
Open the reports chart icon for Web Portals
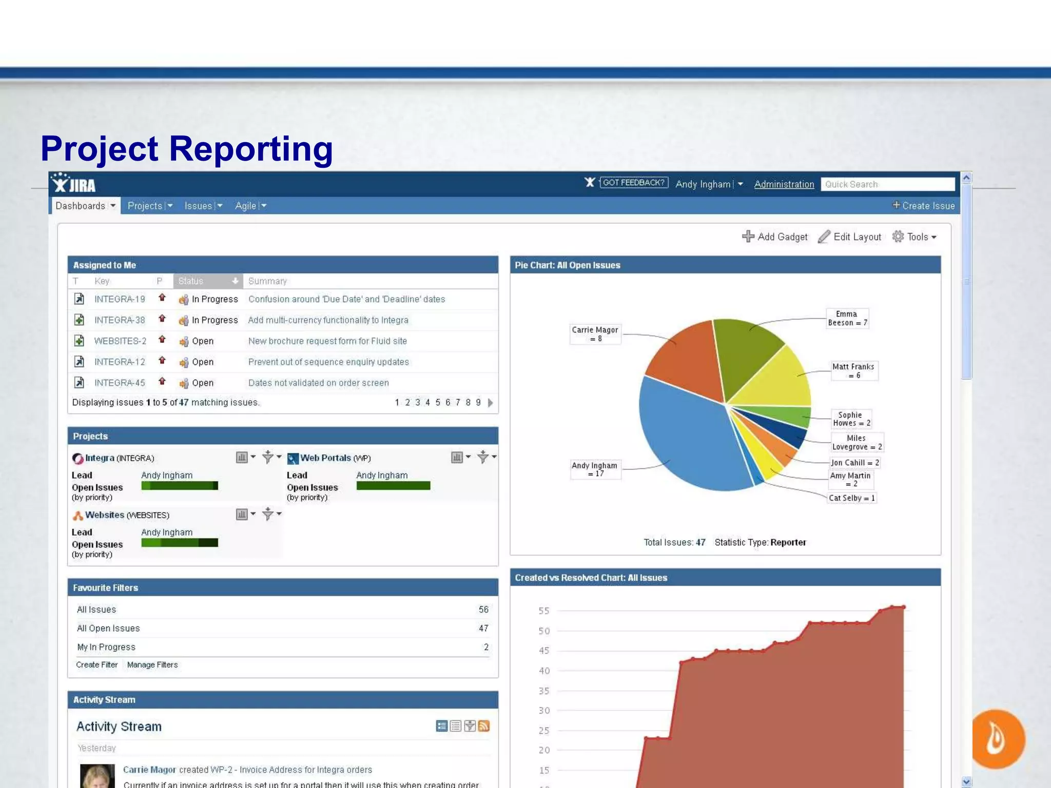[x=457, y=457]
